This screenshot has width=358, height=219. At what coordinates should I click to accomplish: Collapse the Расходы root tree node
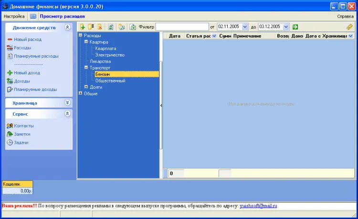tap(80, 35)
